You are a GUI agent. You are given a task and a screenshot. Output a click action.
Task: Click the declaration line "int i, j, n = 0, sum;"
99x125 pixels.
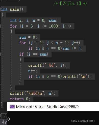34,20
